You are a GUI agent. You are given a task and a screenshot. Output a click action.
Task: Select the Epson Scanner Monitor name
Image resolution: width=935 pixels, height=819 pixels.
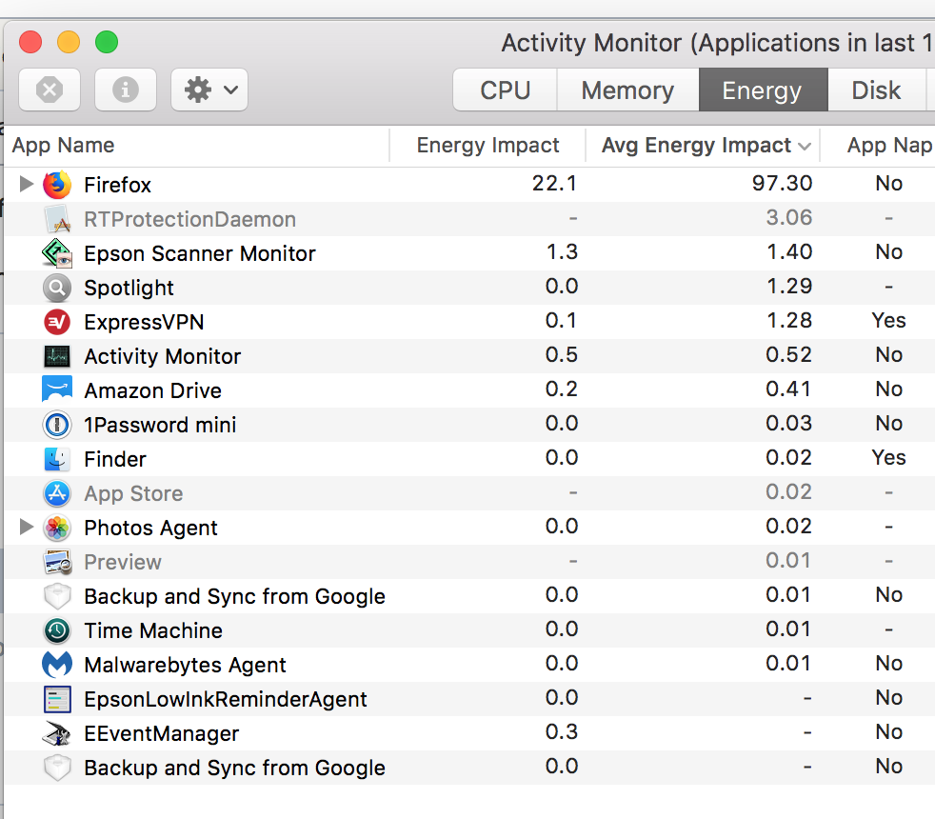coord(200,253)
